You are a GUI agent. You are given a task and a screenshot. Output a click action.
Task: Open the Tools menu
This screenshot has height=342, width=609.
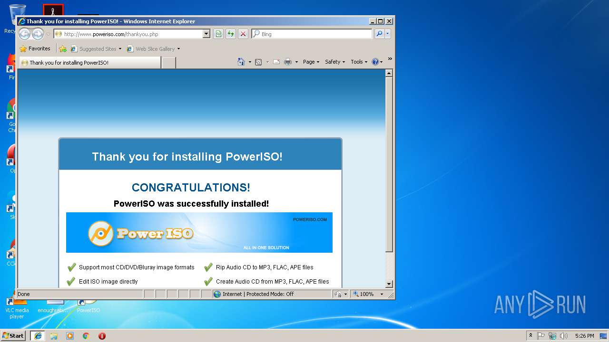point(359,62)
